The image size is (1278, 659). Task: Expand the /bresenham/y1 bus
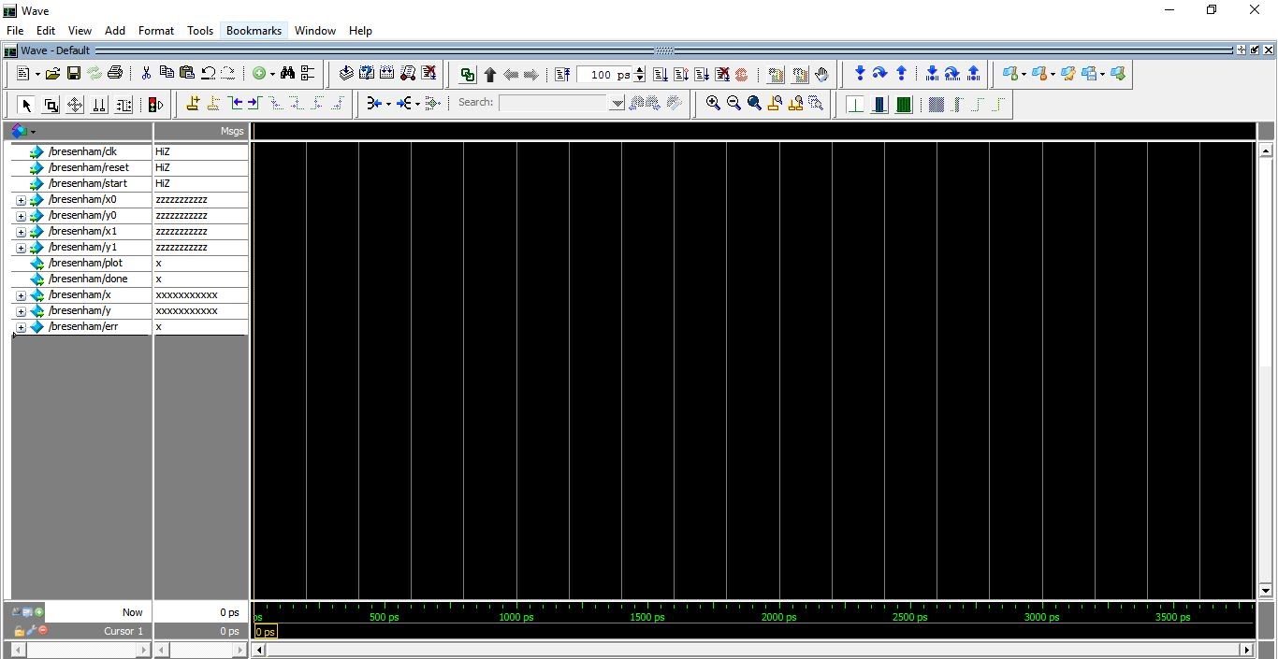[21, 248]
